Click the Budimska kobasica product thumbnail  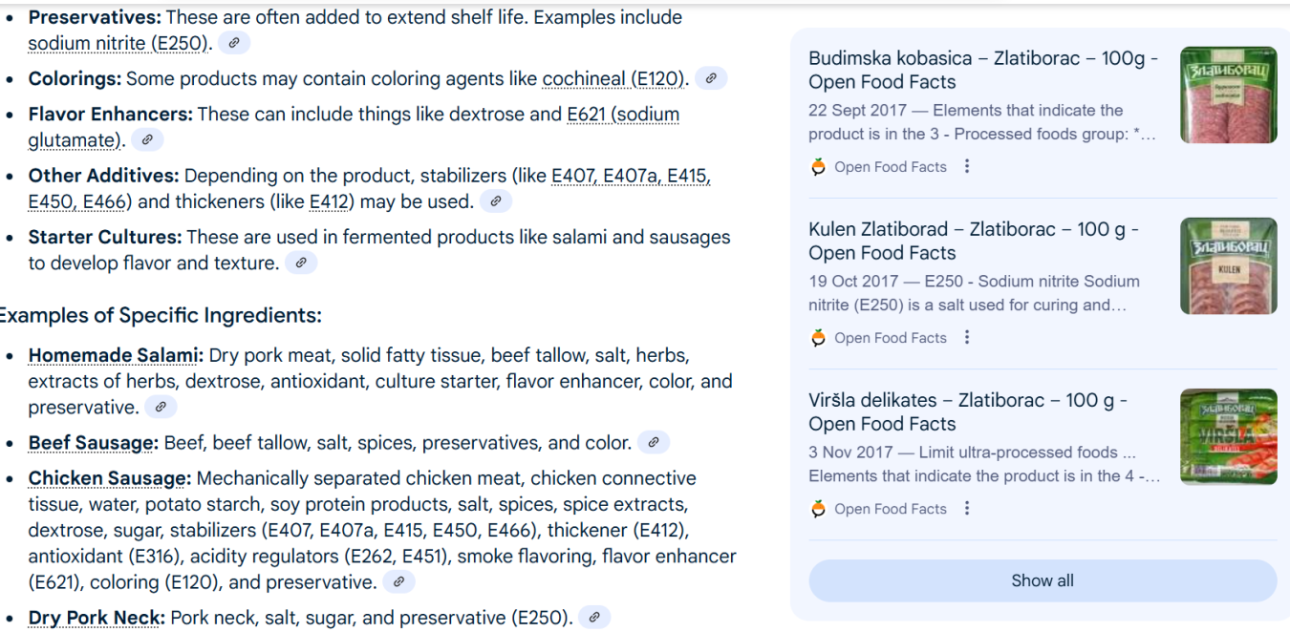coord(1229,95)
